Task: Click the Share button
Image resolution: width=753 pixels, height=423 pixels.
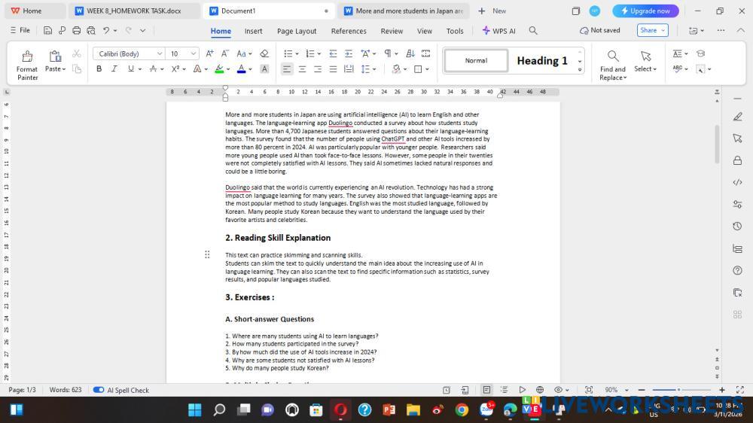Action: point(652,31)
